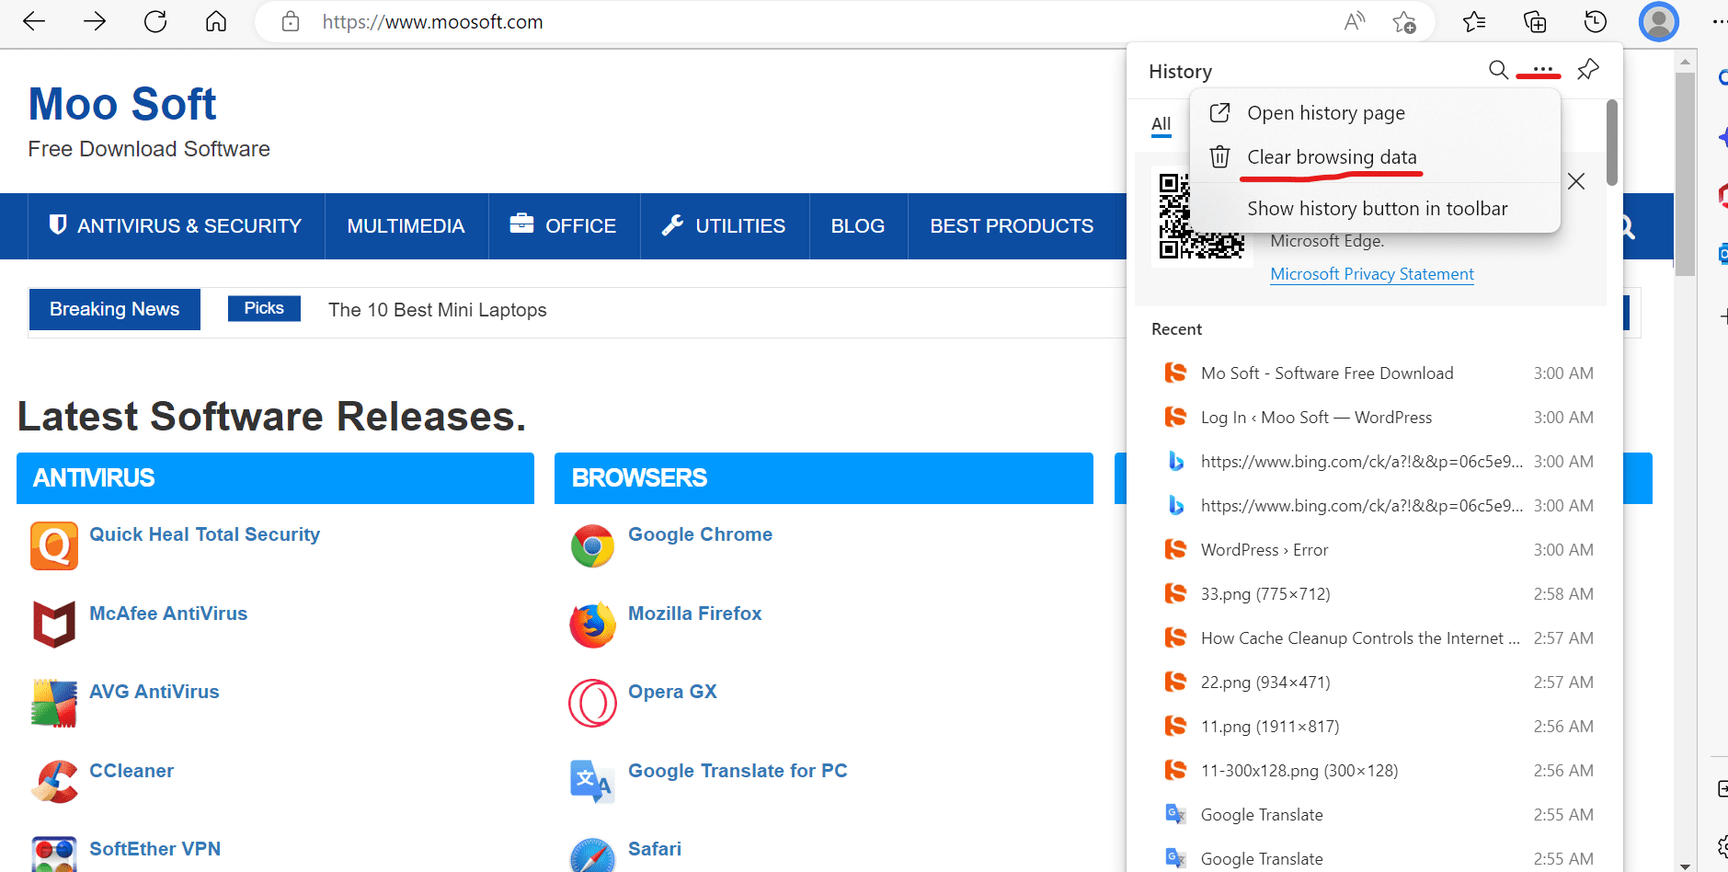Open the home page via house icon
1728x872 pixels.
click(x=216, y=21)
